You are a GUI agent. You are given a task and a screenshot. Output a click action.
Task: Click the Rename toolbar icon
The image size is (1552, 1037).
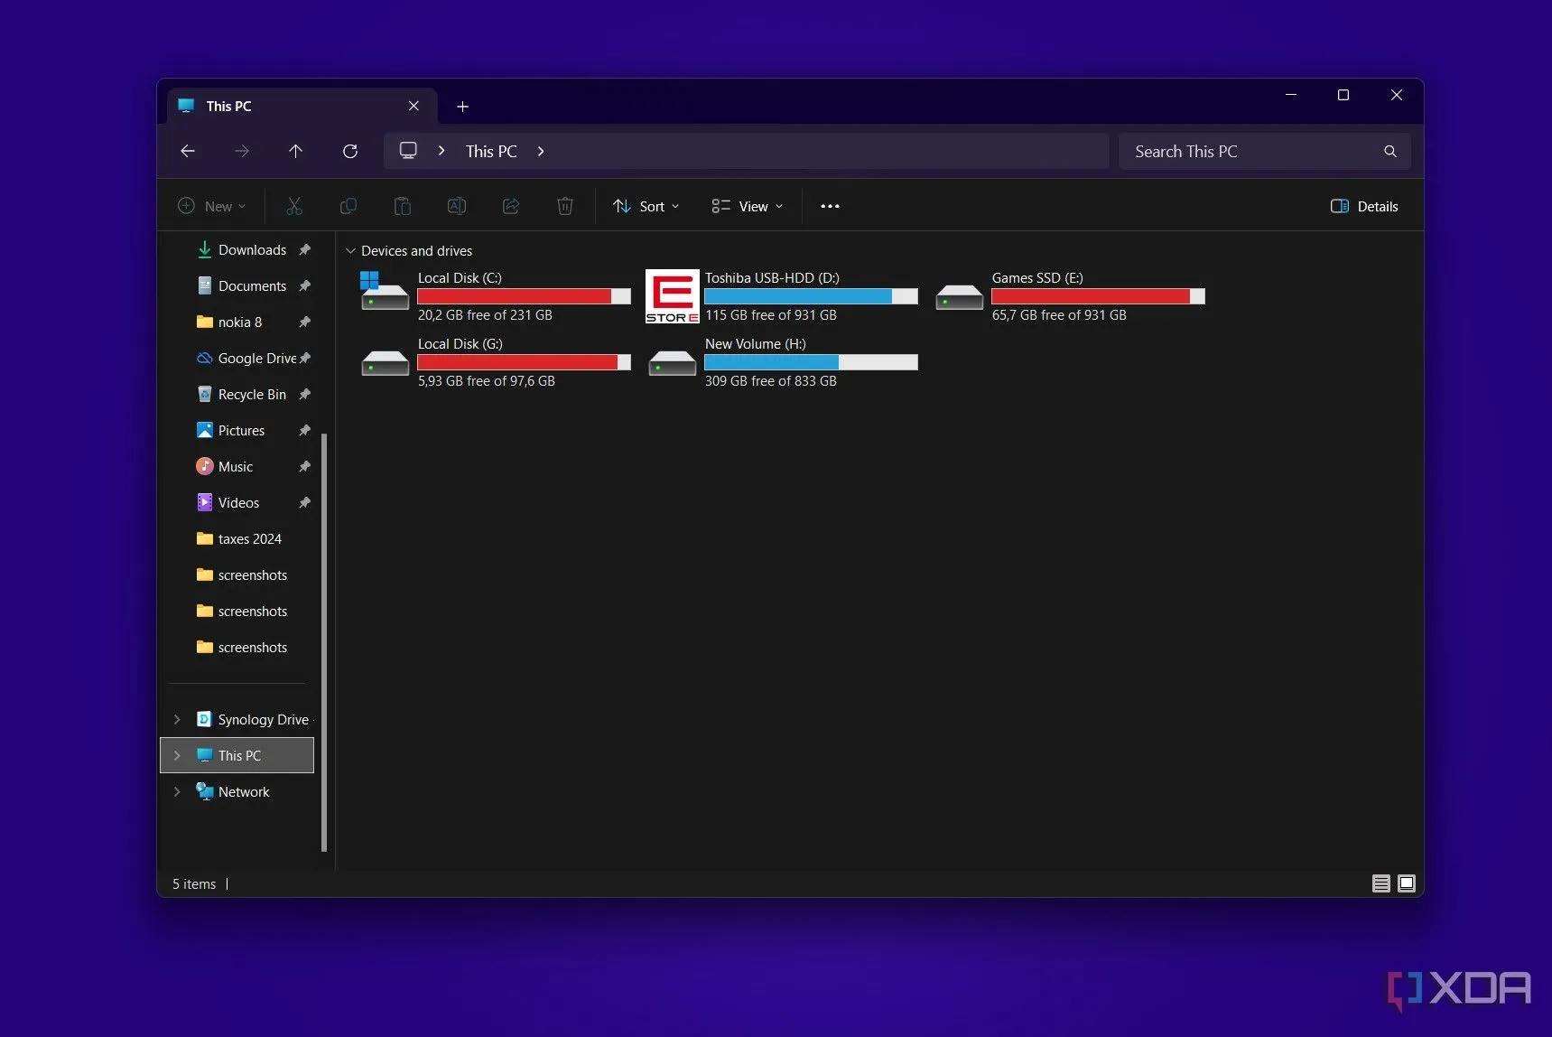(x=457, y=206)
